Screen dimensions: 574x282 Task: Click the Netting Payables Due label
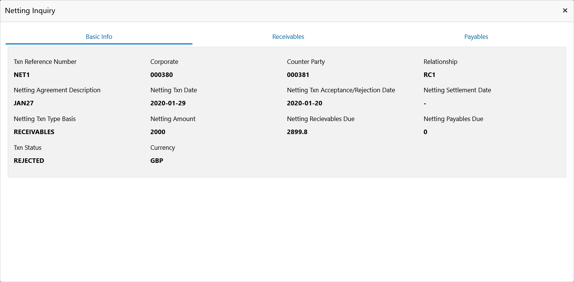coord(453,119)
